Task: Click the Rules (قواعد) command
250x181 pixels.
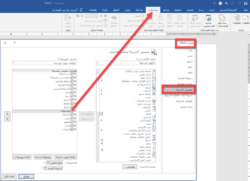Action: pos(138,16)
